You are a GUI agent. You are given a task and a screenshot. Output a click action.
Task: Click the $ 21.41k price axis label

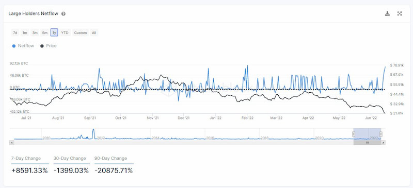pos(396,113)
